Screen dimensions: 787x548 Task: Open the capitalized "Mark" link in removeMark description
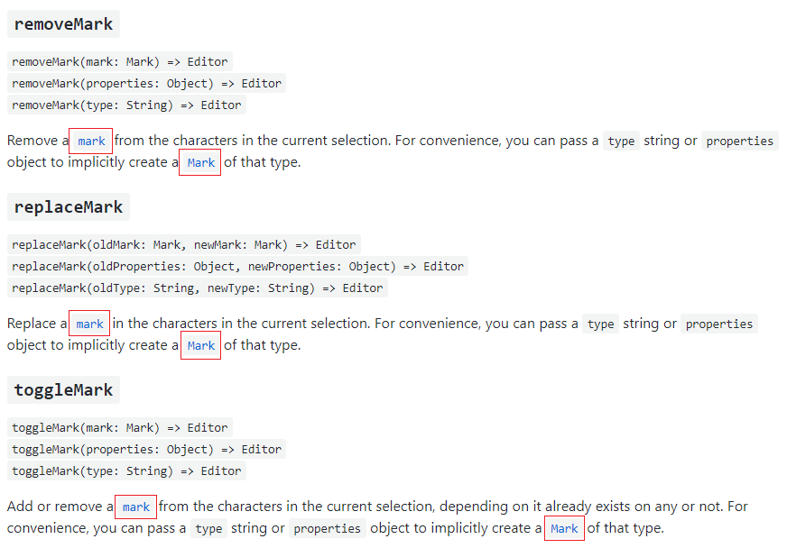tap(200, 163)
